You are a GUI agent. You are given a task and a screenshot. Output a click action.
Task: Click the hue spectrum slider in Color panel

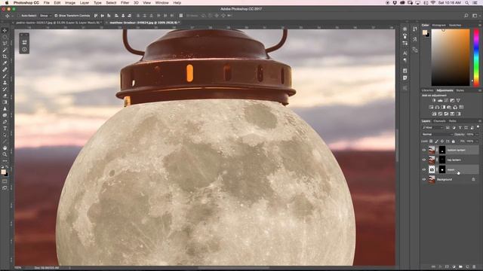coord(476,57)
